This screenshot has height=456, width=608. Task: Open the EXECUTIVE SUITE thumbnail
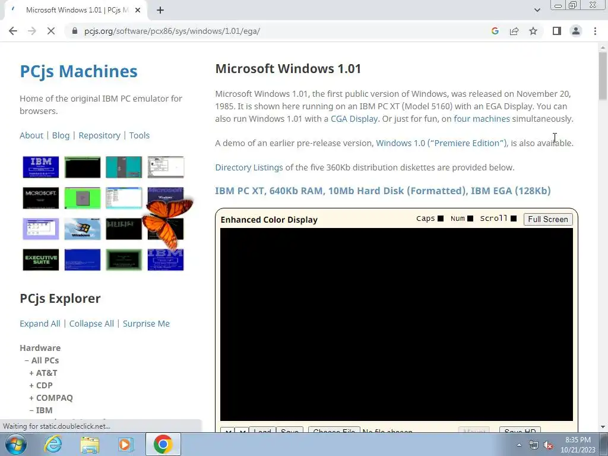pos(41,260)
